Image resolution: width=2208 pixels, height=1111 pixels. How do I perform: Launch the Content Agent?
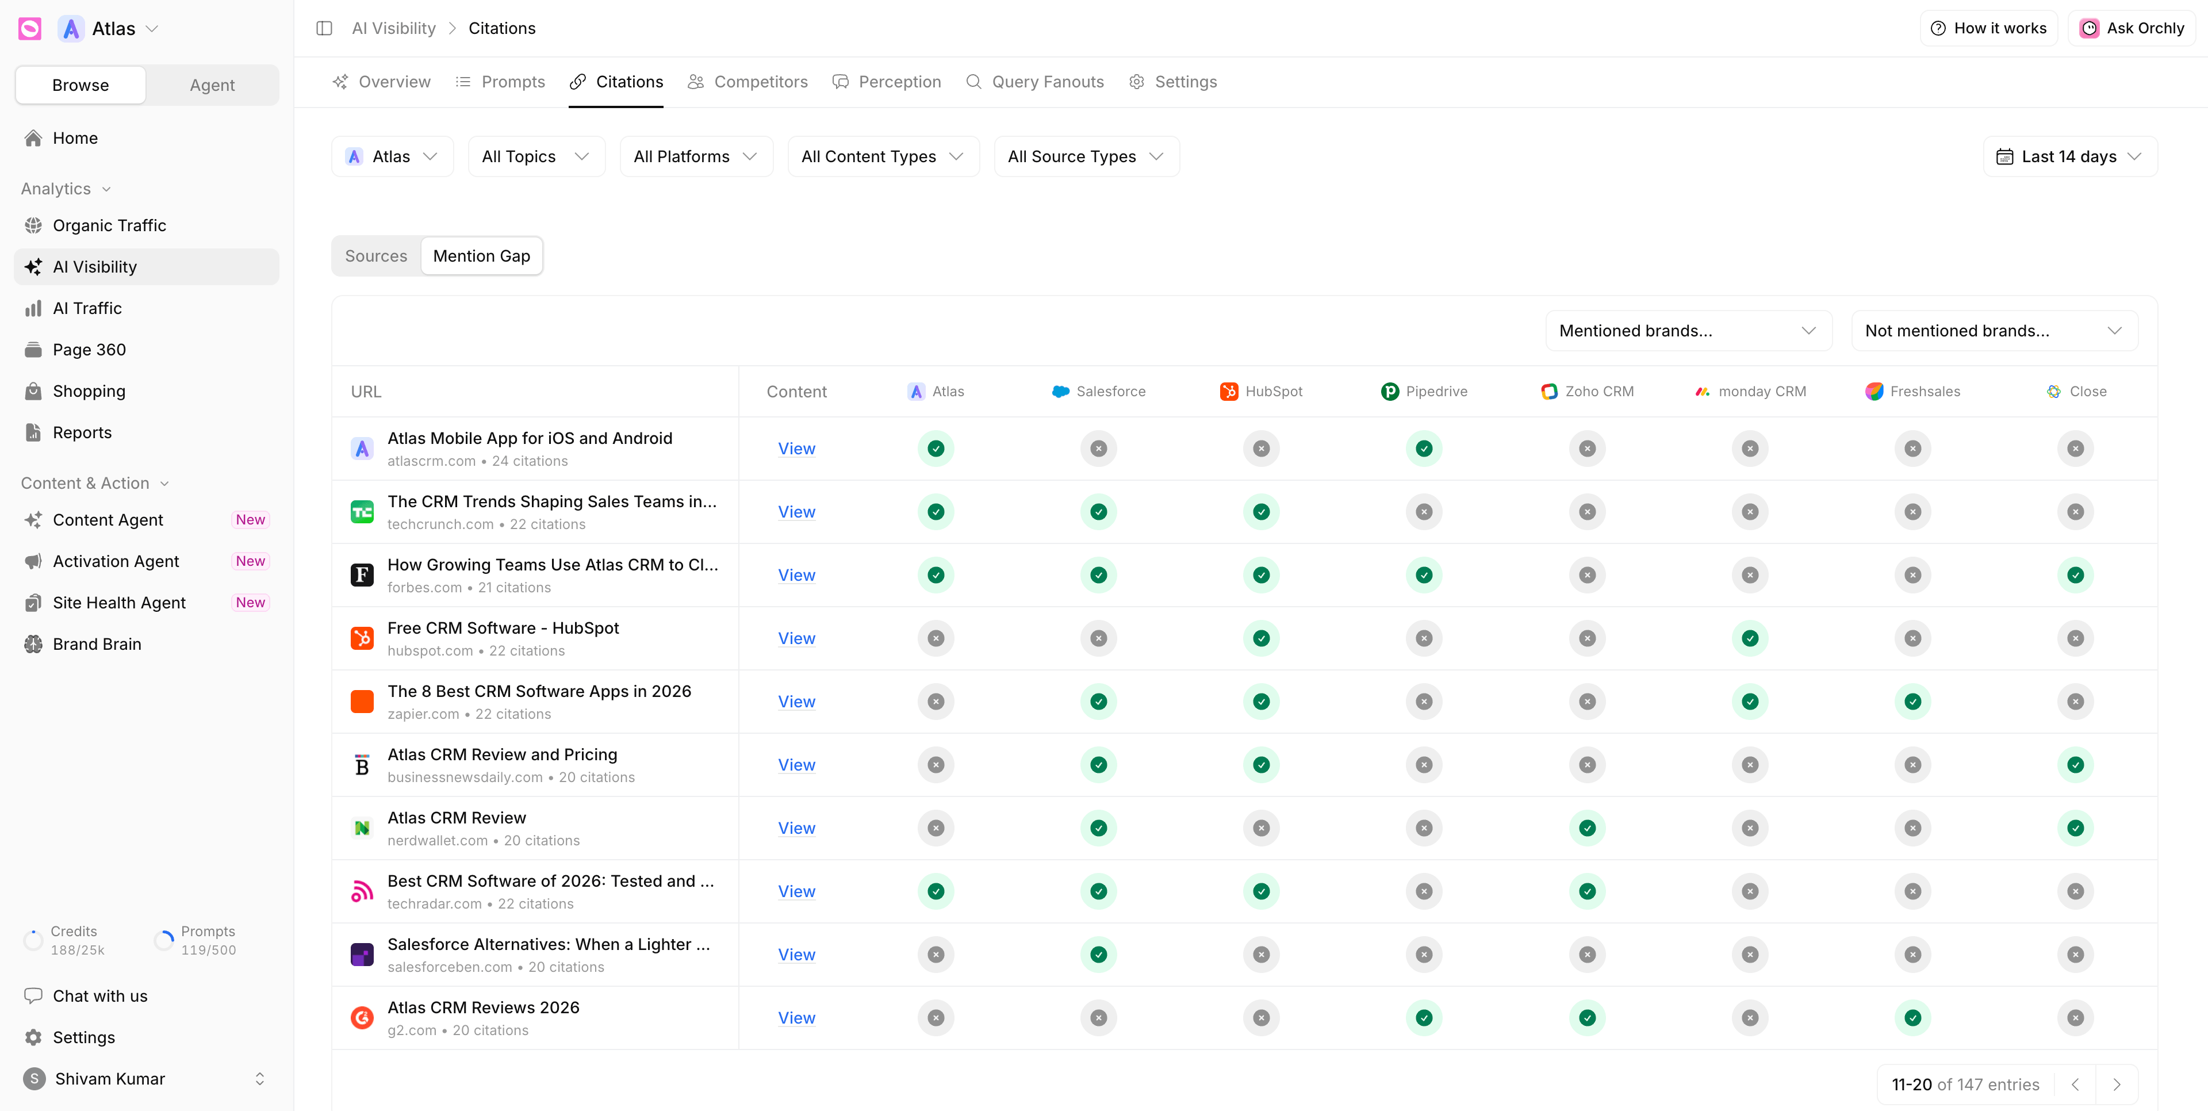click(x=147, y=519)
